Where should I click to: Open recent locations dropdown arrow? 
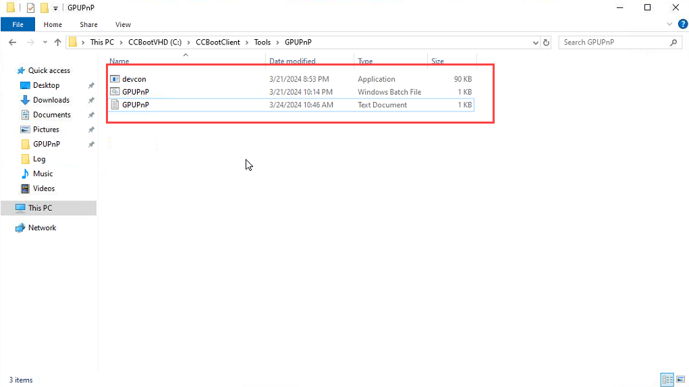click(44, 43)
